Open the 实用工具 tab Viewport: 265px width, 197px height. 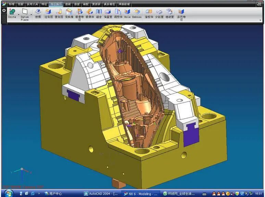click(x=33, y=4)
